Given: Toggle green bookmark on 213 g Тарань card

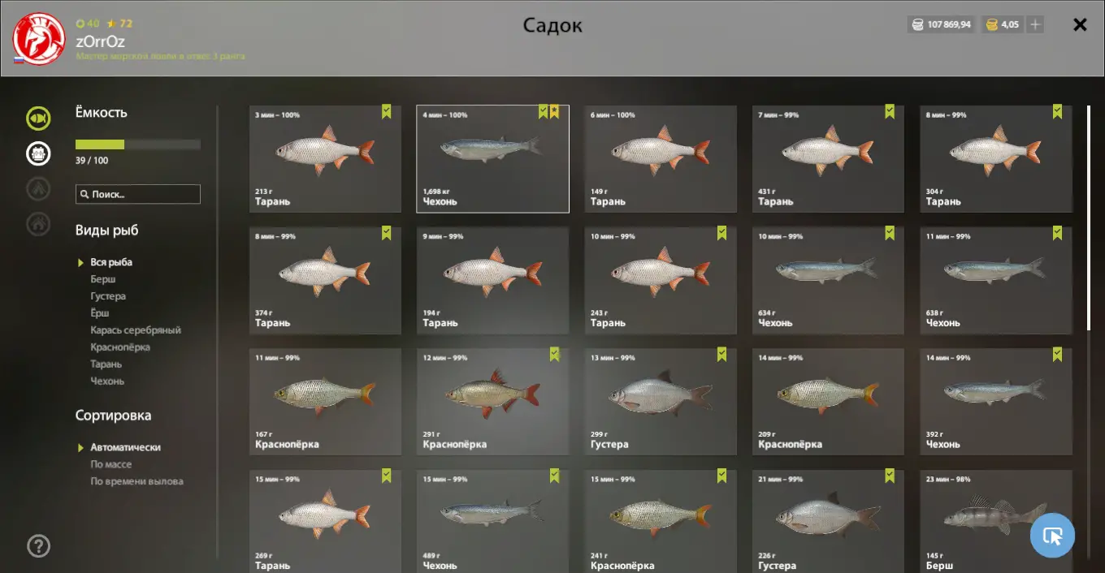Looking at the screenshot, I should [x=387, y=112].
